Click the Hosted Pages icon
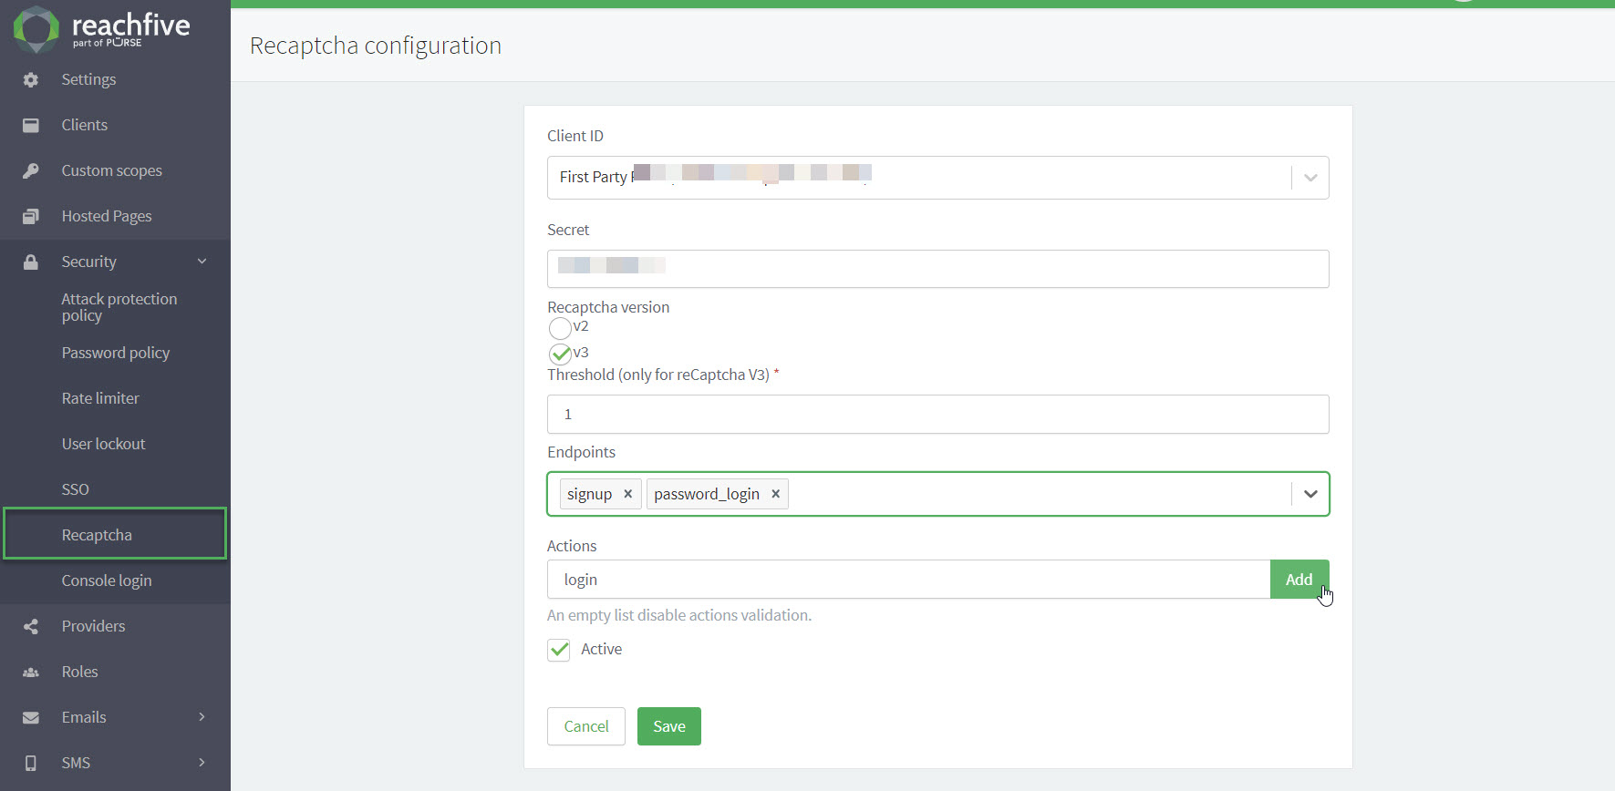Viewport: 1615px width, 791px height. pyautogui.click(x=31, y=216)
